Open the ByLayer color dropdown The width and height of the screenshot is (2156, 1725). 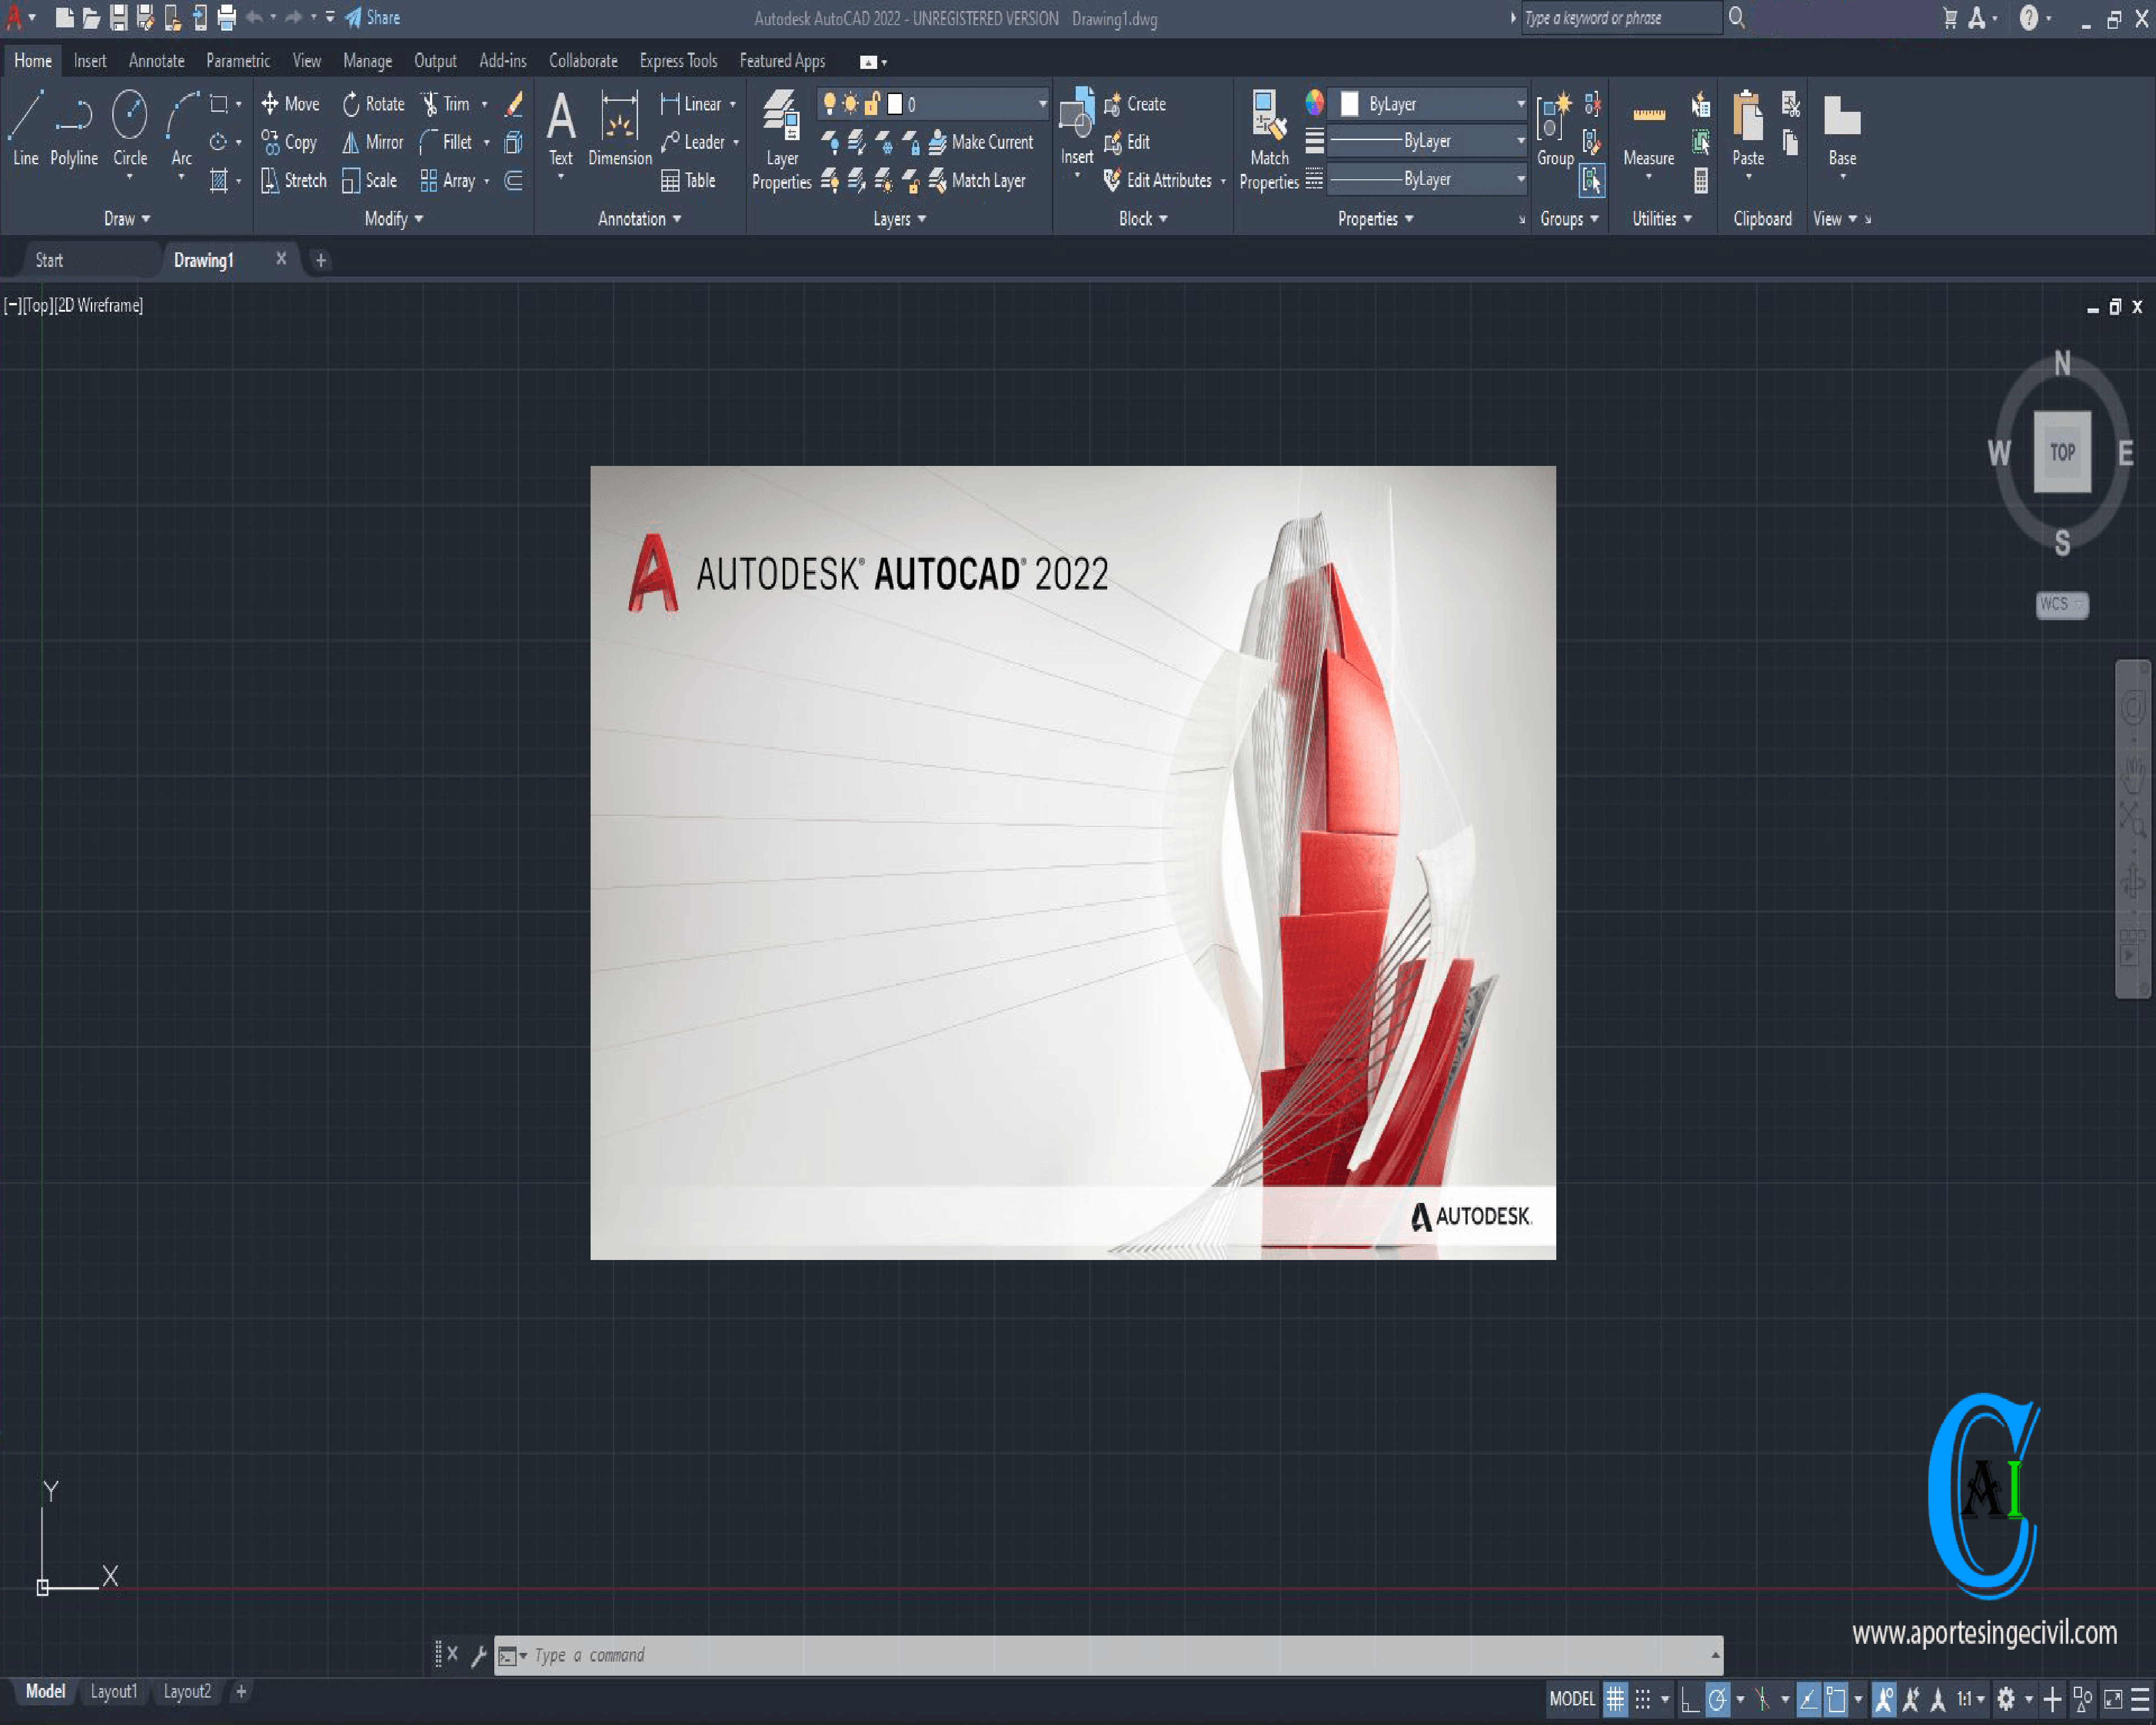coord(1519,104)
